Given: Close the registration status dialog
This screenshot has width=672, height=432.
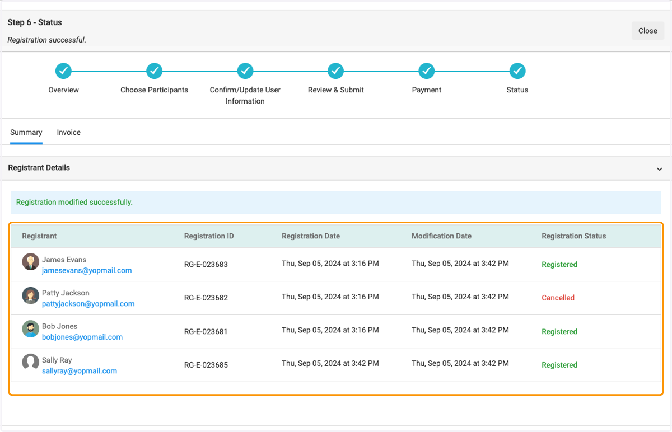Looking at the screenshot, I should pyautogui.click(x=648, y=31).
